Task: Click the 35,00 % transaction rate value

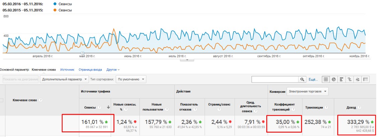Action: [x=285, y=122]
